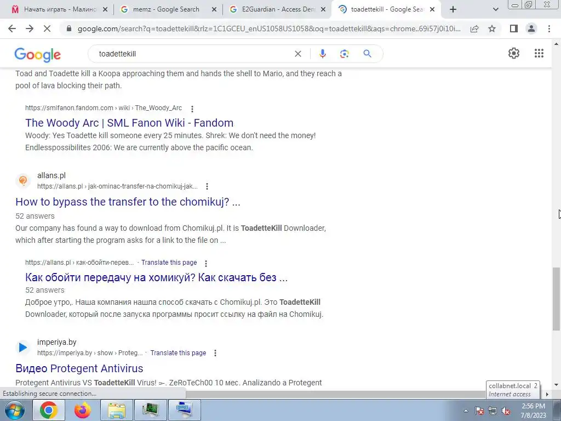Click the toadettekill search input field
The image size is (561, 421).
tap(193, 54)
